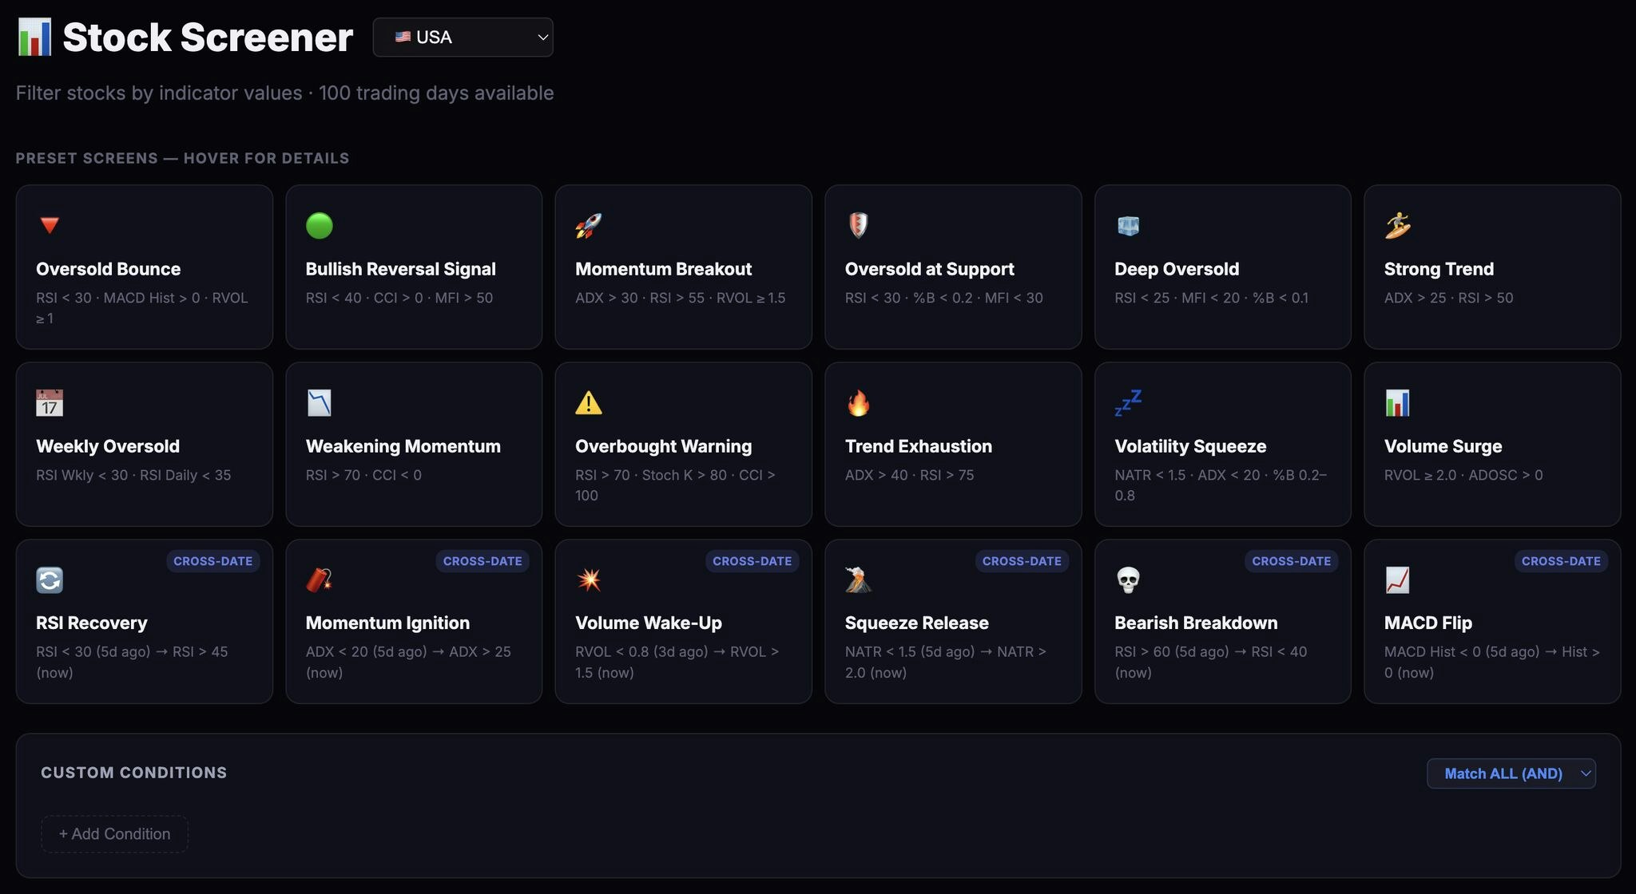Click 'RSI > 70 · CCI < 0' condition text
Image resolution: width=1636 pixels, height=894 pixels.
point(363,475)
